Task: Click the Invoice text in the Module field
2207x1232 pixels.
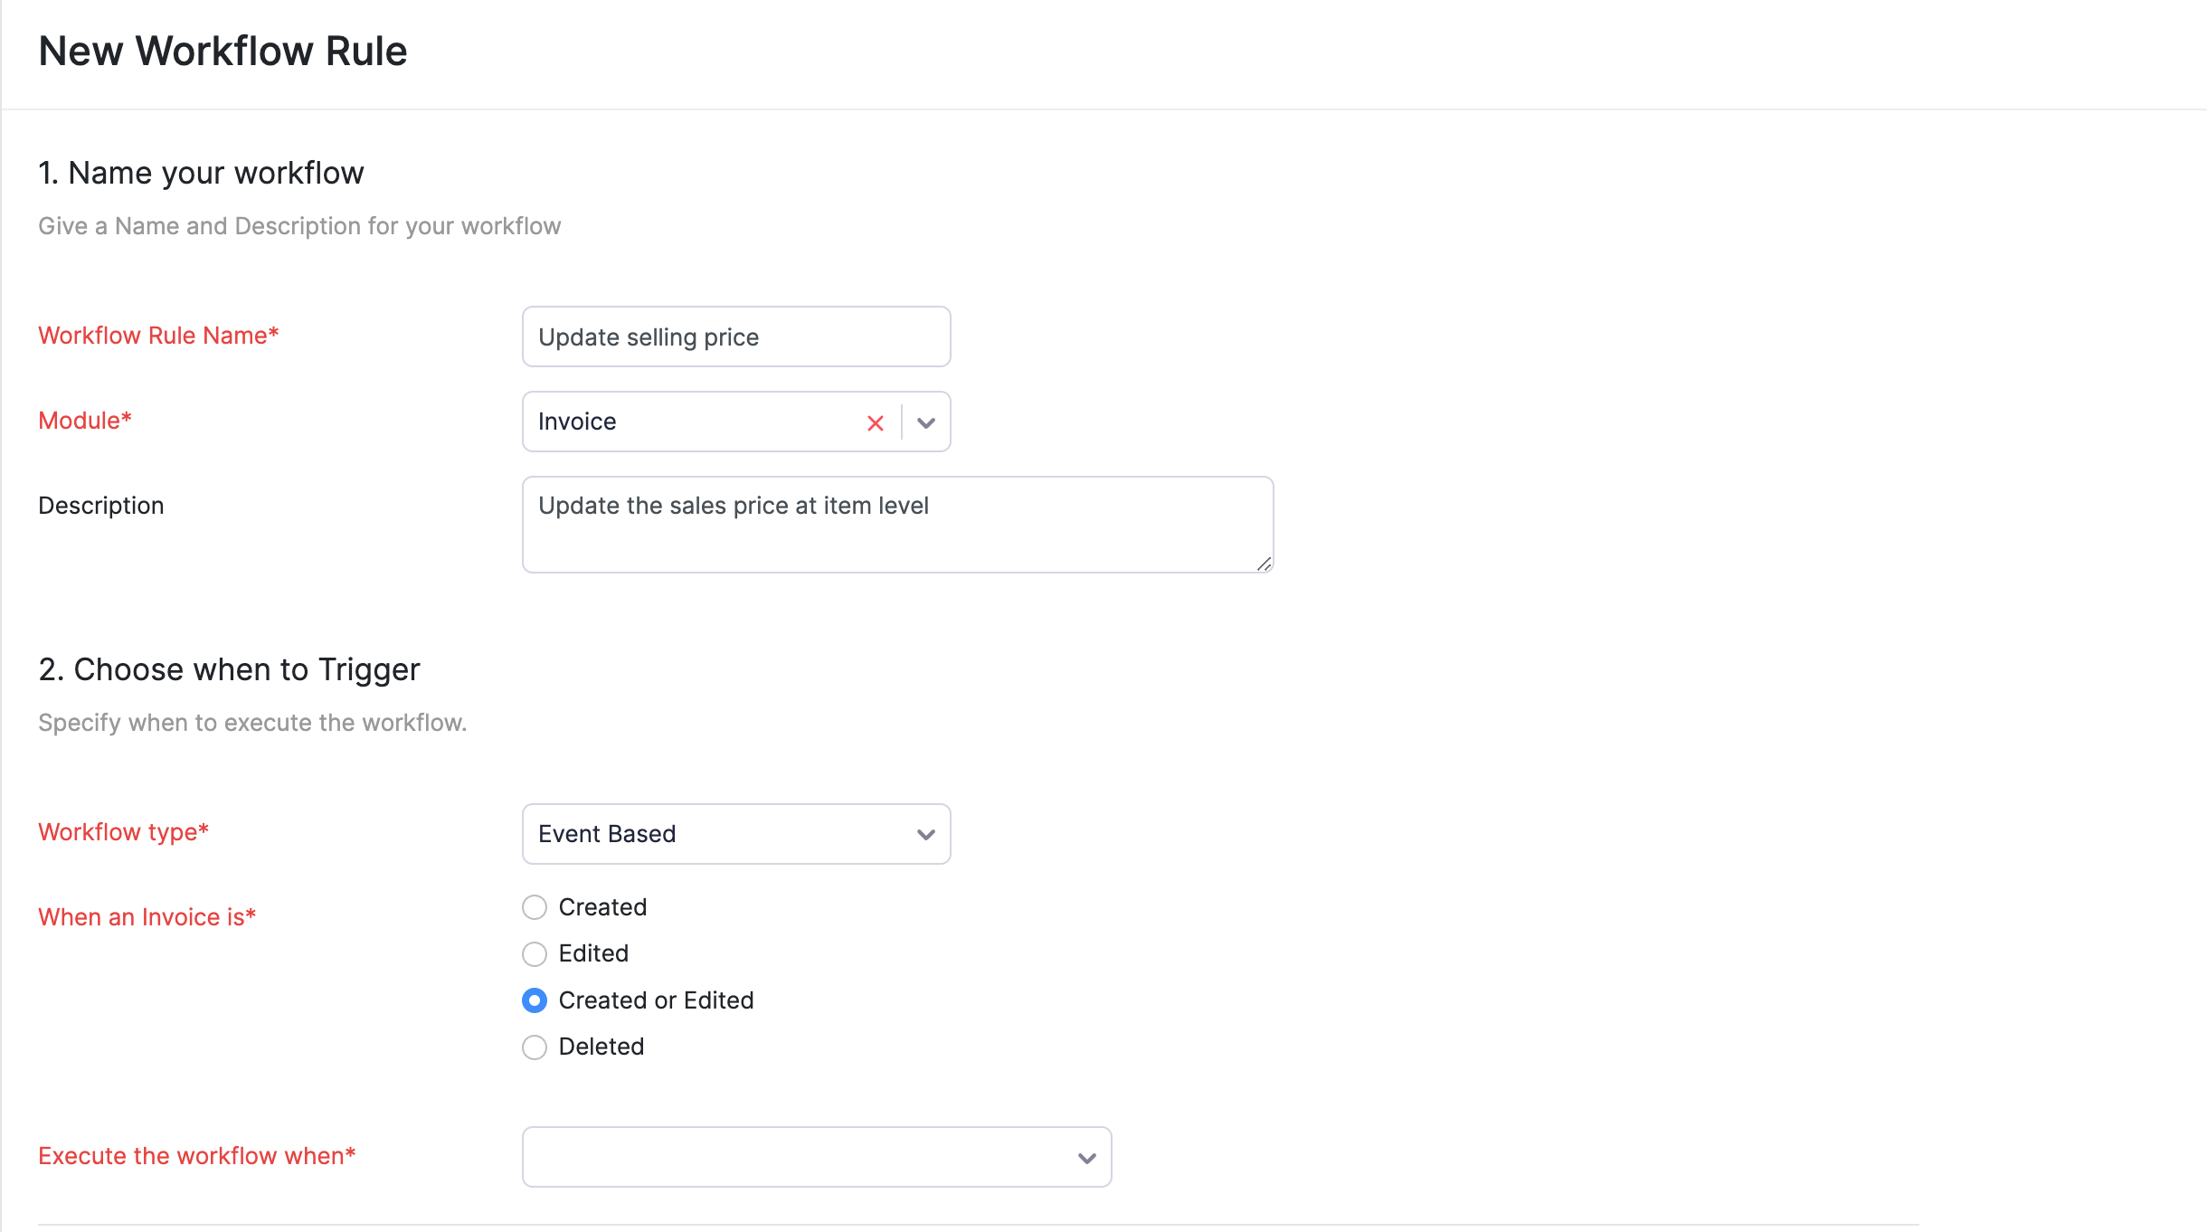Action: coord(577,422)
